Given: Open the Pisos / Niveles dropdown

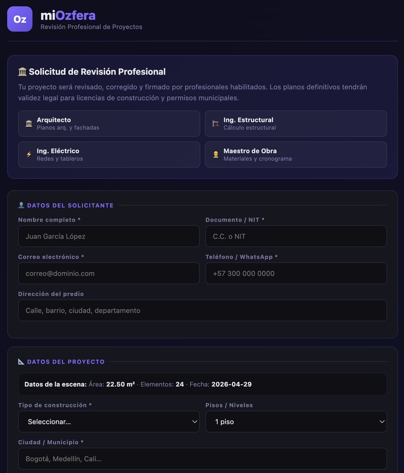Looking at the screenshot, I should point(296,421).
